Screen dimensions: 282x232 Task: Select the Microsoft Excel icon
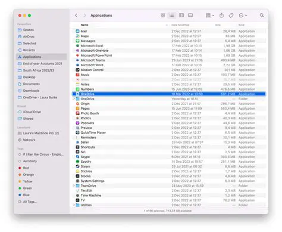pyautogui.click(x=77, y=46)
